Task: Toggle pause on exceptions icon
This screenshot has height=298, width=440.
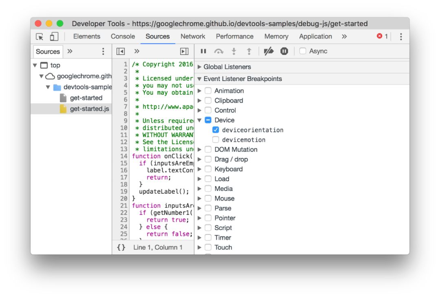Action: [284, 51]
